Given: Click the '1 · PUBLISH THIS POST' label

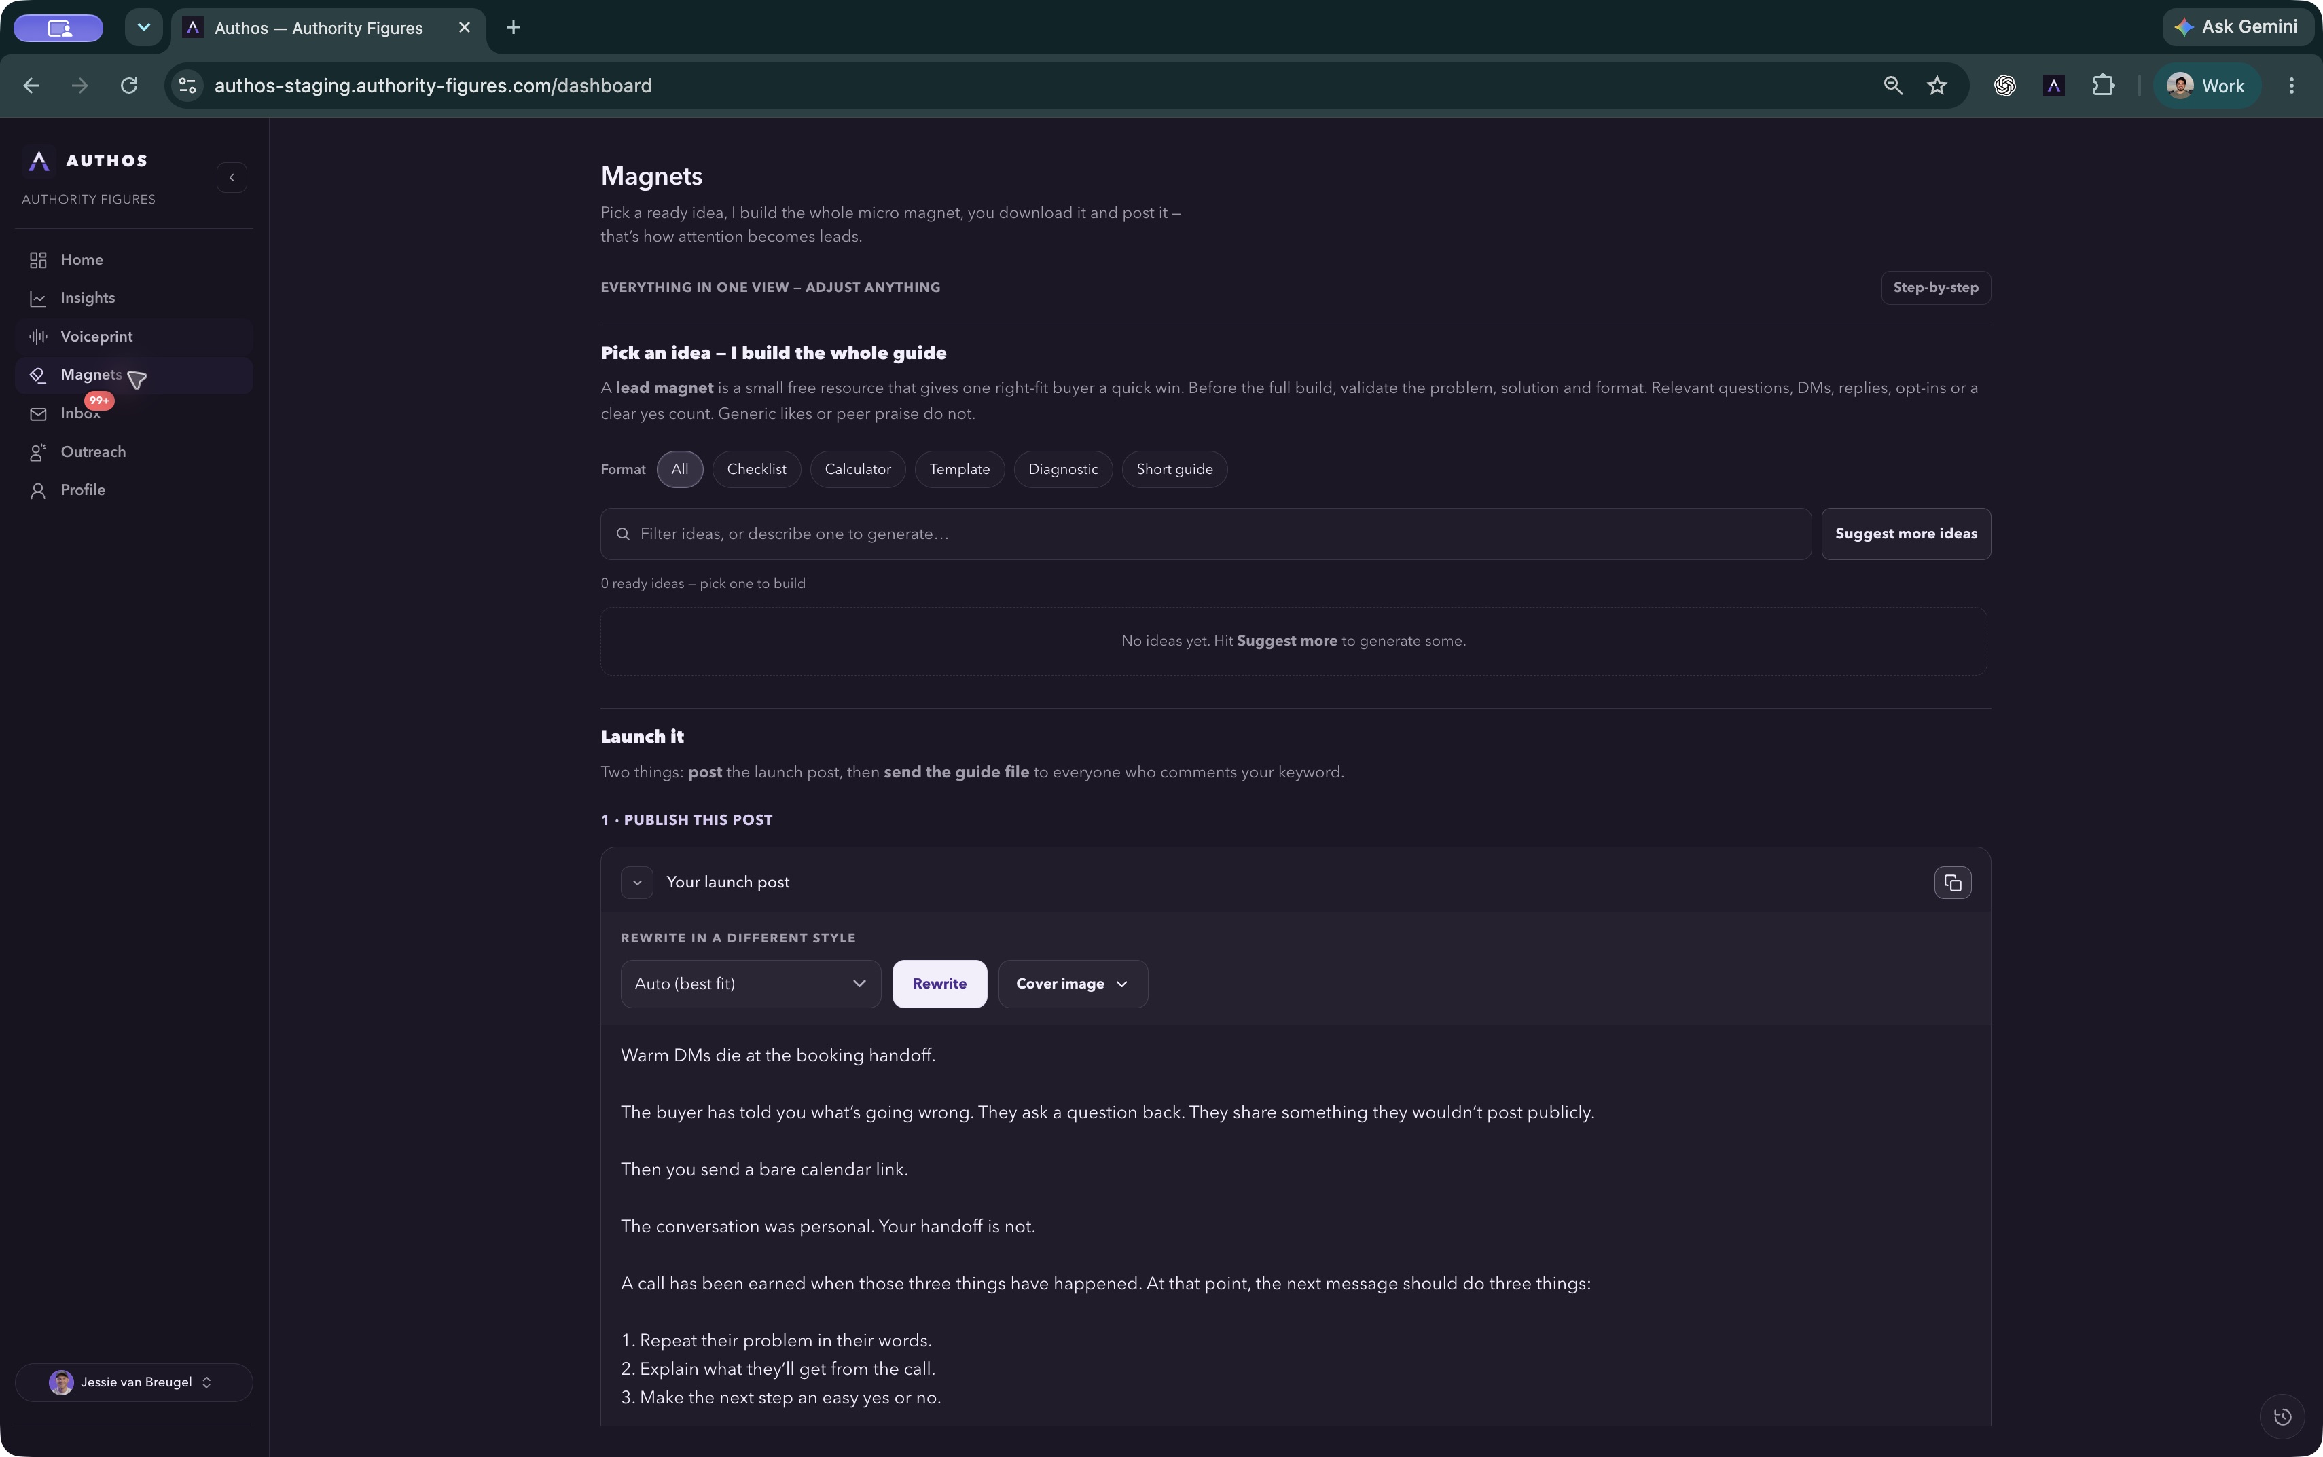Looking at the screenshot, I should [x=686, y=820].
